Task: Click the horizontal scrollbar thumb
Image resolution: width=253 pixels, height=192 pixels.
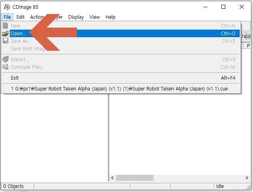Action: coord(135,178)
